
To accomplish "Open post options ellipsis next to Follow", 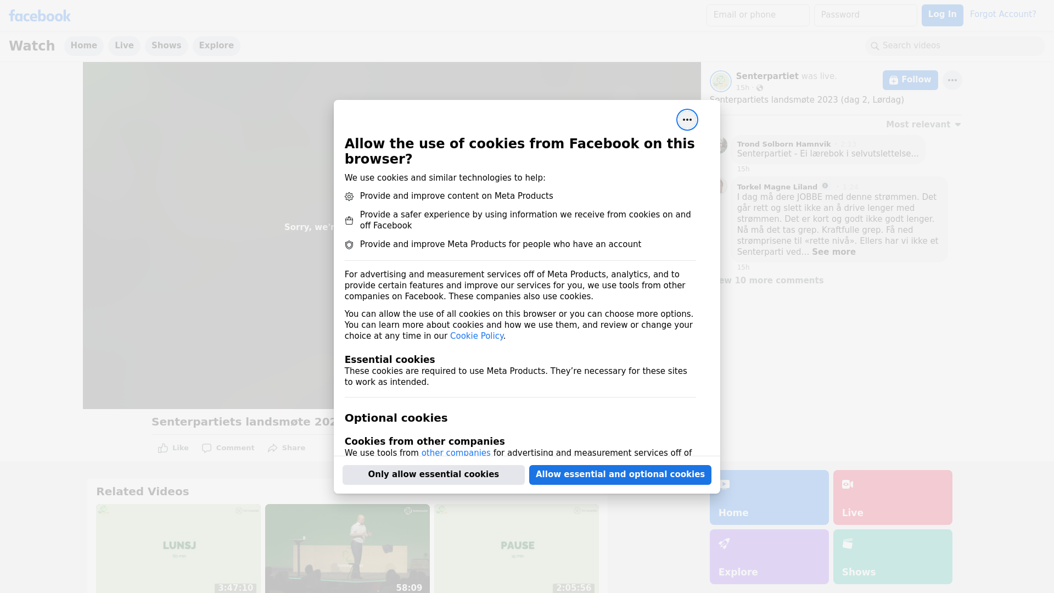I will point(952,80).
